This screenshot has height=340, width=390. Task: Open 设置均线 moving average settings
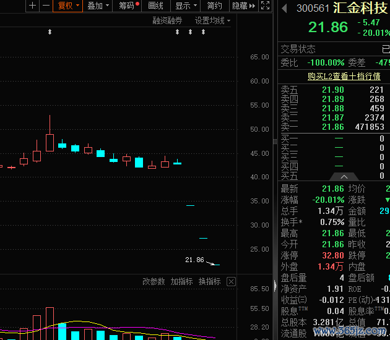point(212,20)
